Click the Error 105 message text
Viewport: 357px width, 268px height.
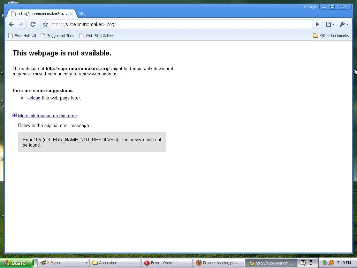pos(92,142)
